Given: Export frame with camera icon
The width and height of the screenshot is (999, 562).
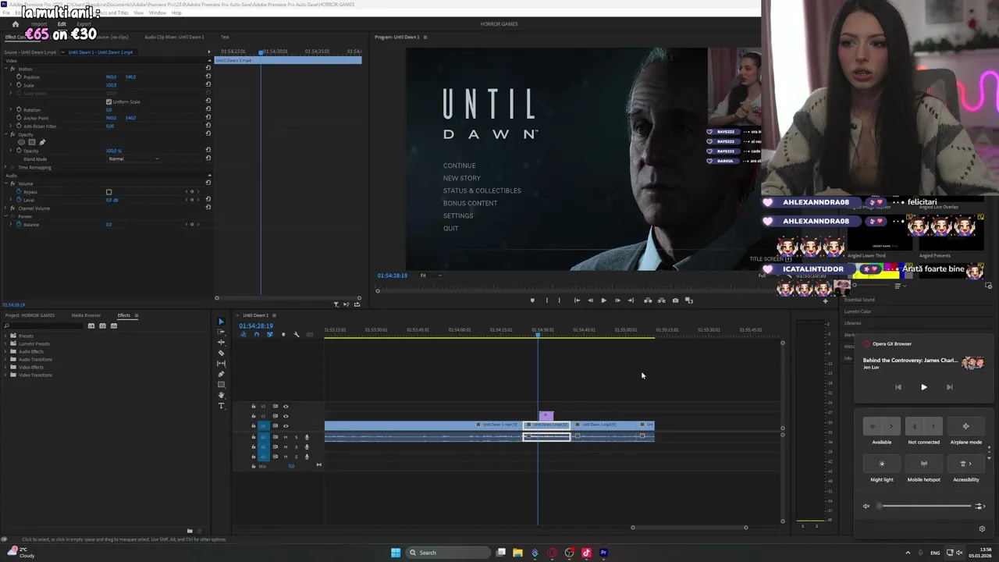Looking at the screenshot, I should tap(675, 301).
